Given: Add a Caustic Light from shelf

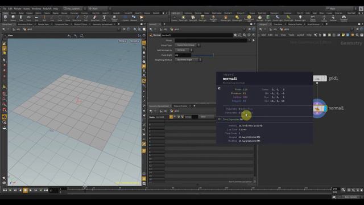Looking at the screenshot, I should pyautogui.click(x=278, y=18).
